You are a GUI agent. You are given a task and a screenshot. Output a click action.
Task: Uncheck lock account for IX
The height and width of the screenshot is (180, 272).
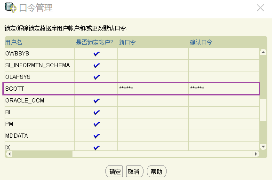[x=96, y=148]
